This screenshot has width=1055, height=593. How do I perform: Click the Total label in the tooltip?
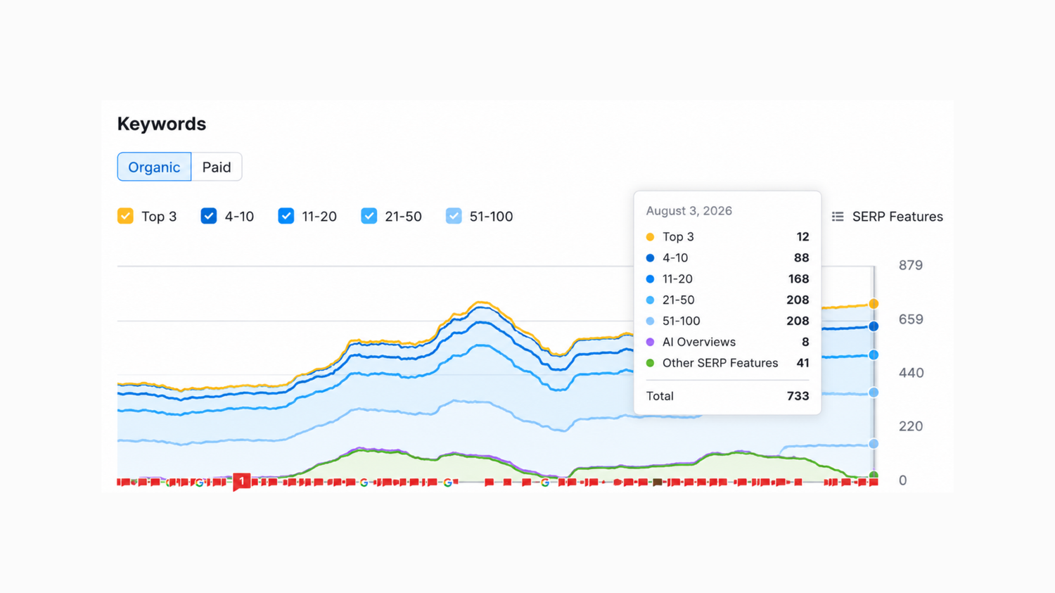[x=660, y=396]
